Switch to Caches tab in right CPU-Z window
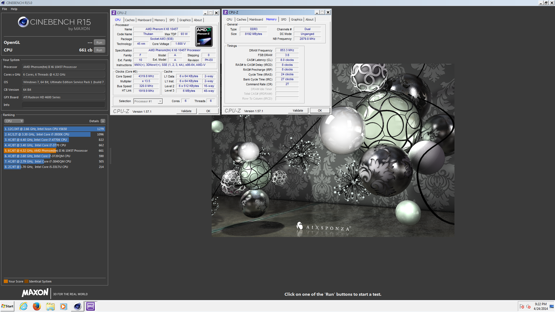 click(x=241, y=19)
